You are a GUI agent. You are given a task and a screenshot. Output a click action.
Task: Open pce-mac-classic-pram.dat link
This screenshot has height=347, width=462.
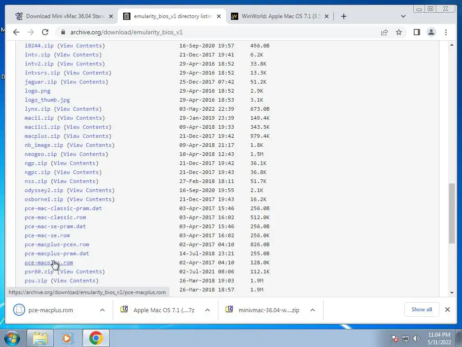pyautogui.click(x=63, y=208)
